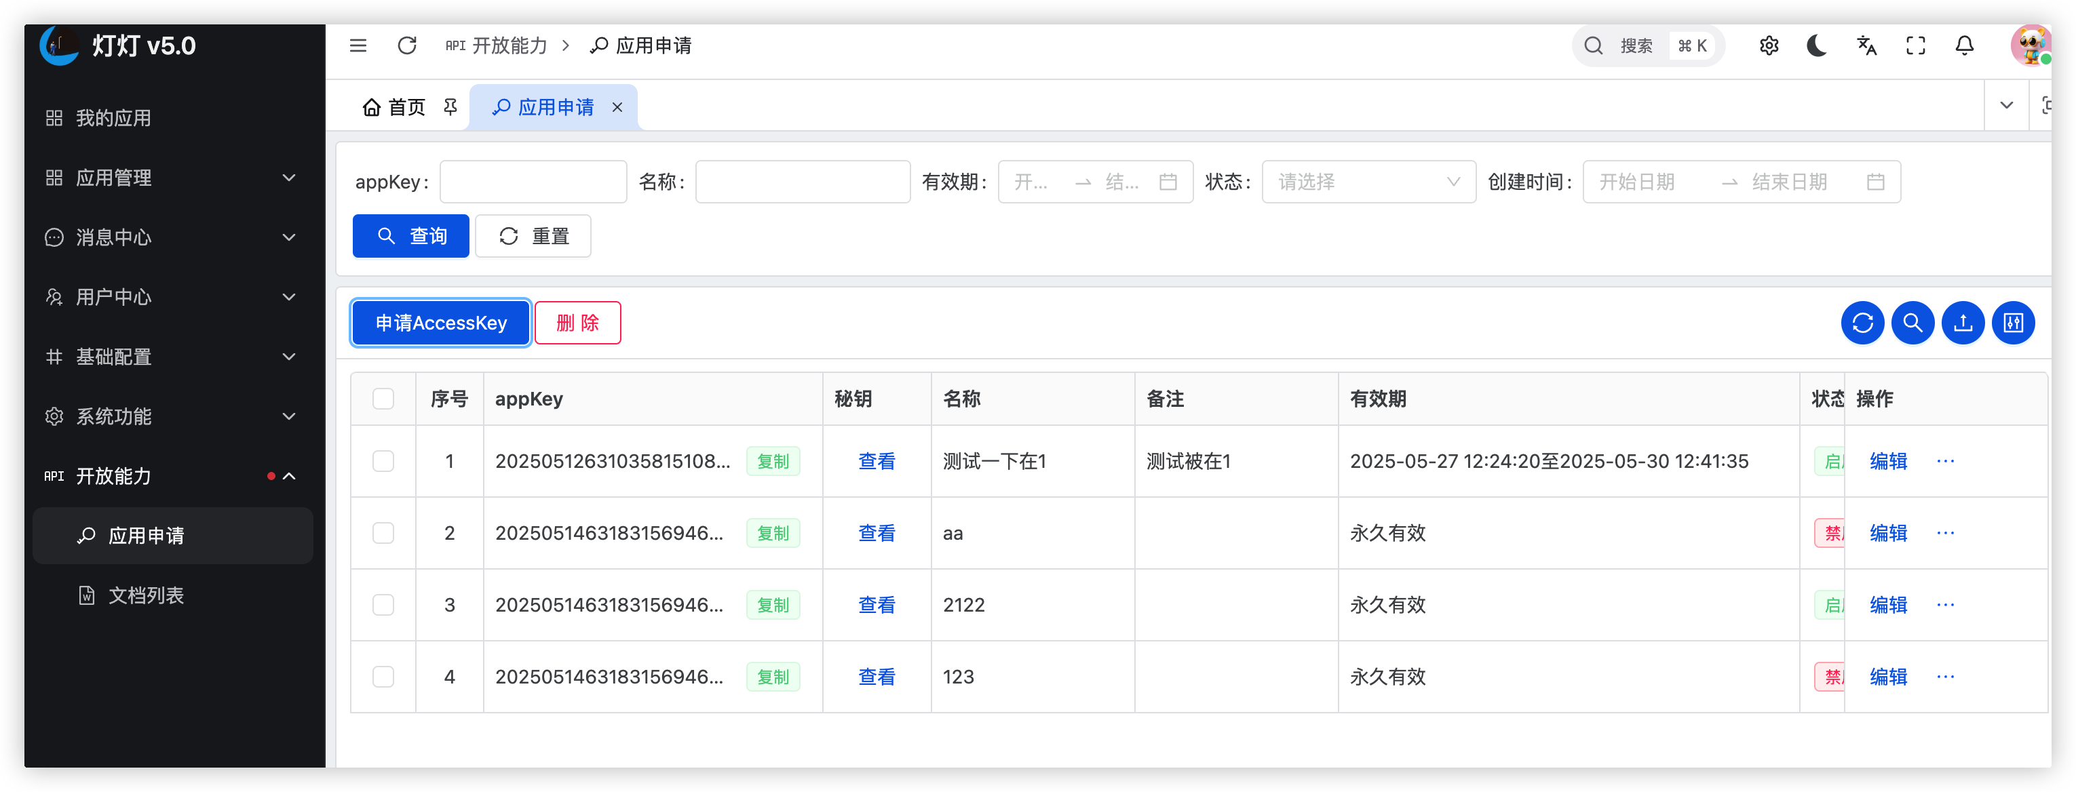Check the select-all header checkbox
The height and width of the screenshot is (792, 2076).
[383, 399]
